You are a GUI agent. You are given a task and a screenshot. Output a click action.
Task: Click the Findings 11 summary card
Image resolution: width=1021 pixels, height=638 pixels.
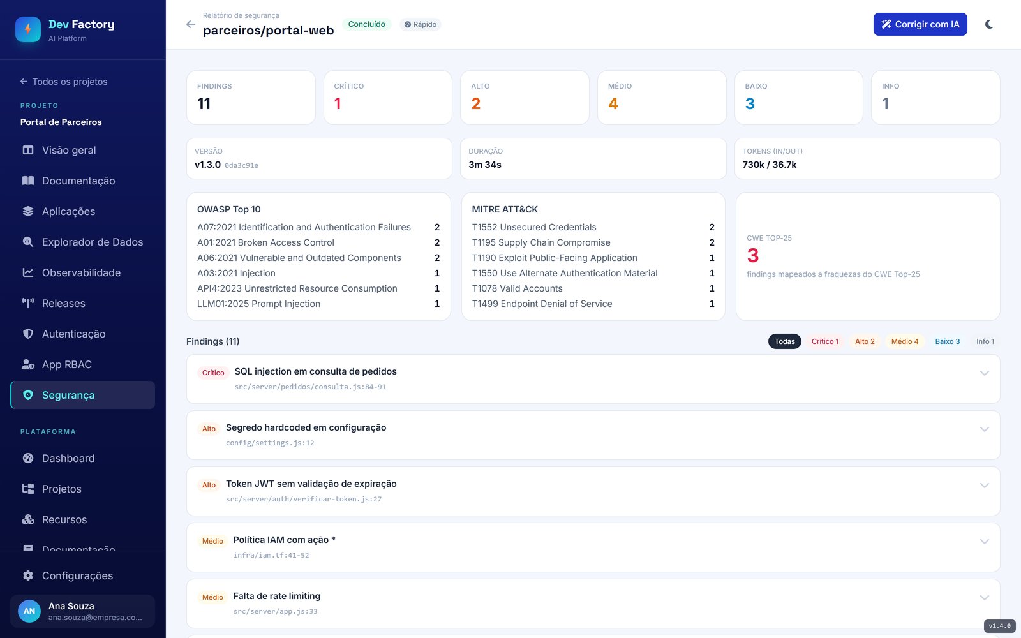click(x=251, y=98)
